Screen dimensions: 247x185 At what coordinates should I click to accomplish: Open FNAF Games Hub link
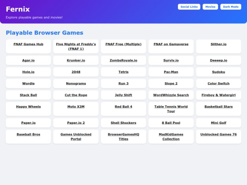(x=28, y=44)
